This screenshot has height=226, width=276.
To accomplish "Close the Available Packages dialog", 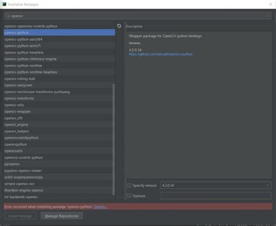I will (271, 4).
